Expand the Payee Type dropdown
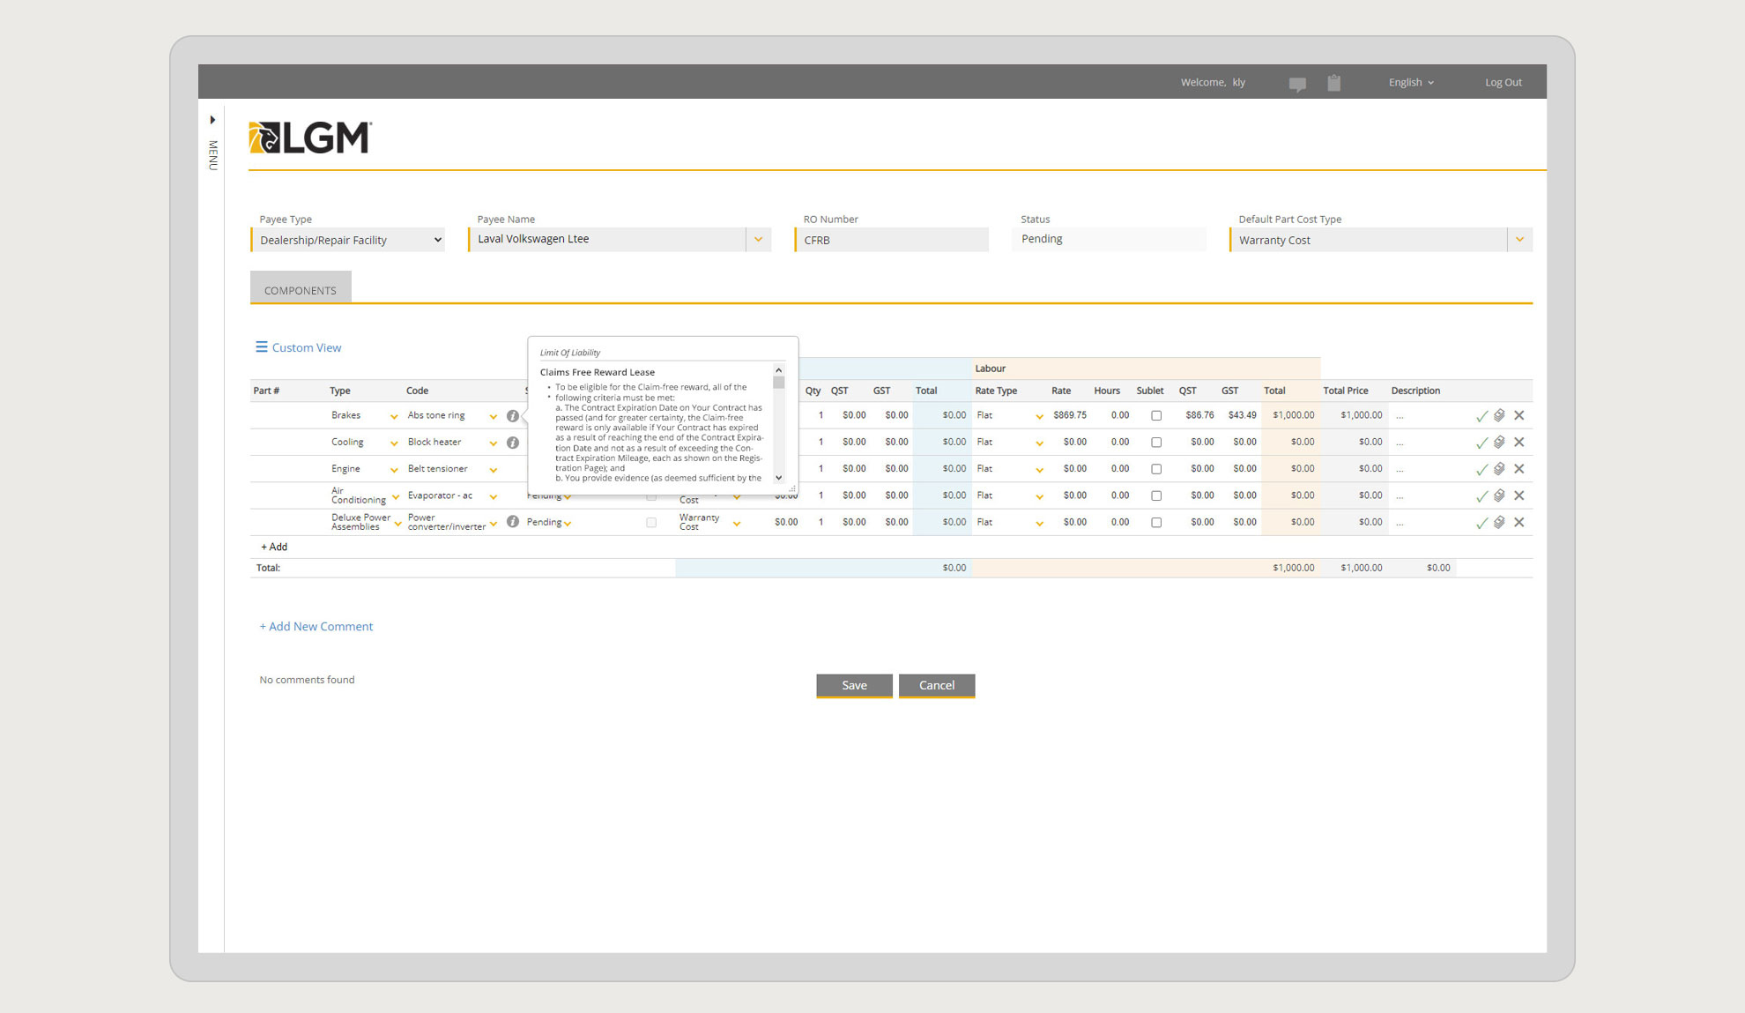1745x1013 pixels. (x=435, y=239)
